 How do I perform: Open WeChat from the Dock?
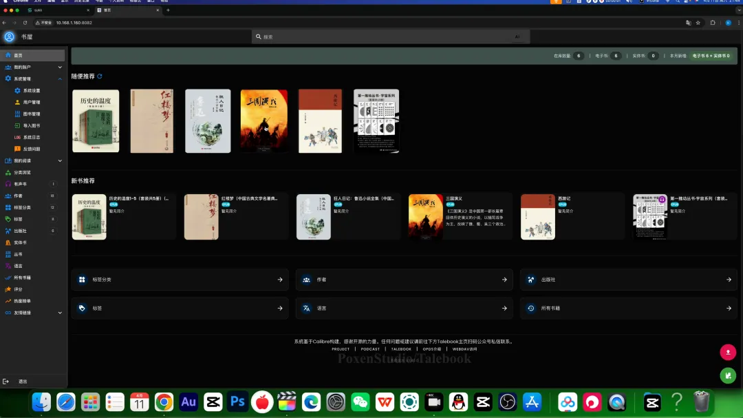(x=360, y=402)
